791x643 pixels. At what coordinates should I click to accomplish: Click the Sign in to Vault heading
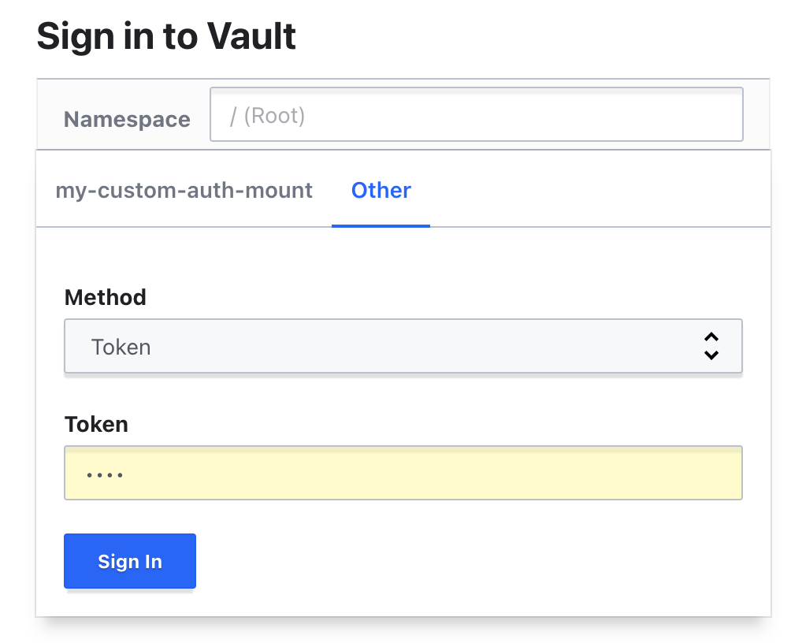pos(166,36)
